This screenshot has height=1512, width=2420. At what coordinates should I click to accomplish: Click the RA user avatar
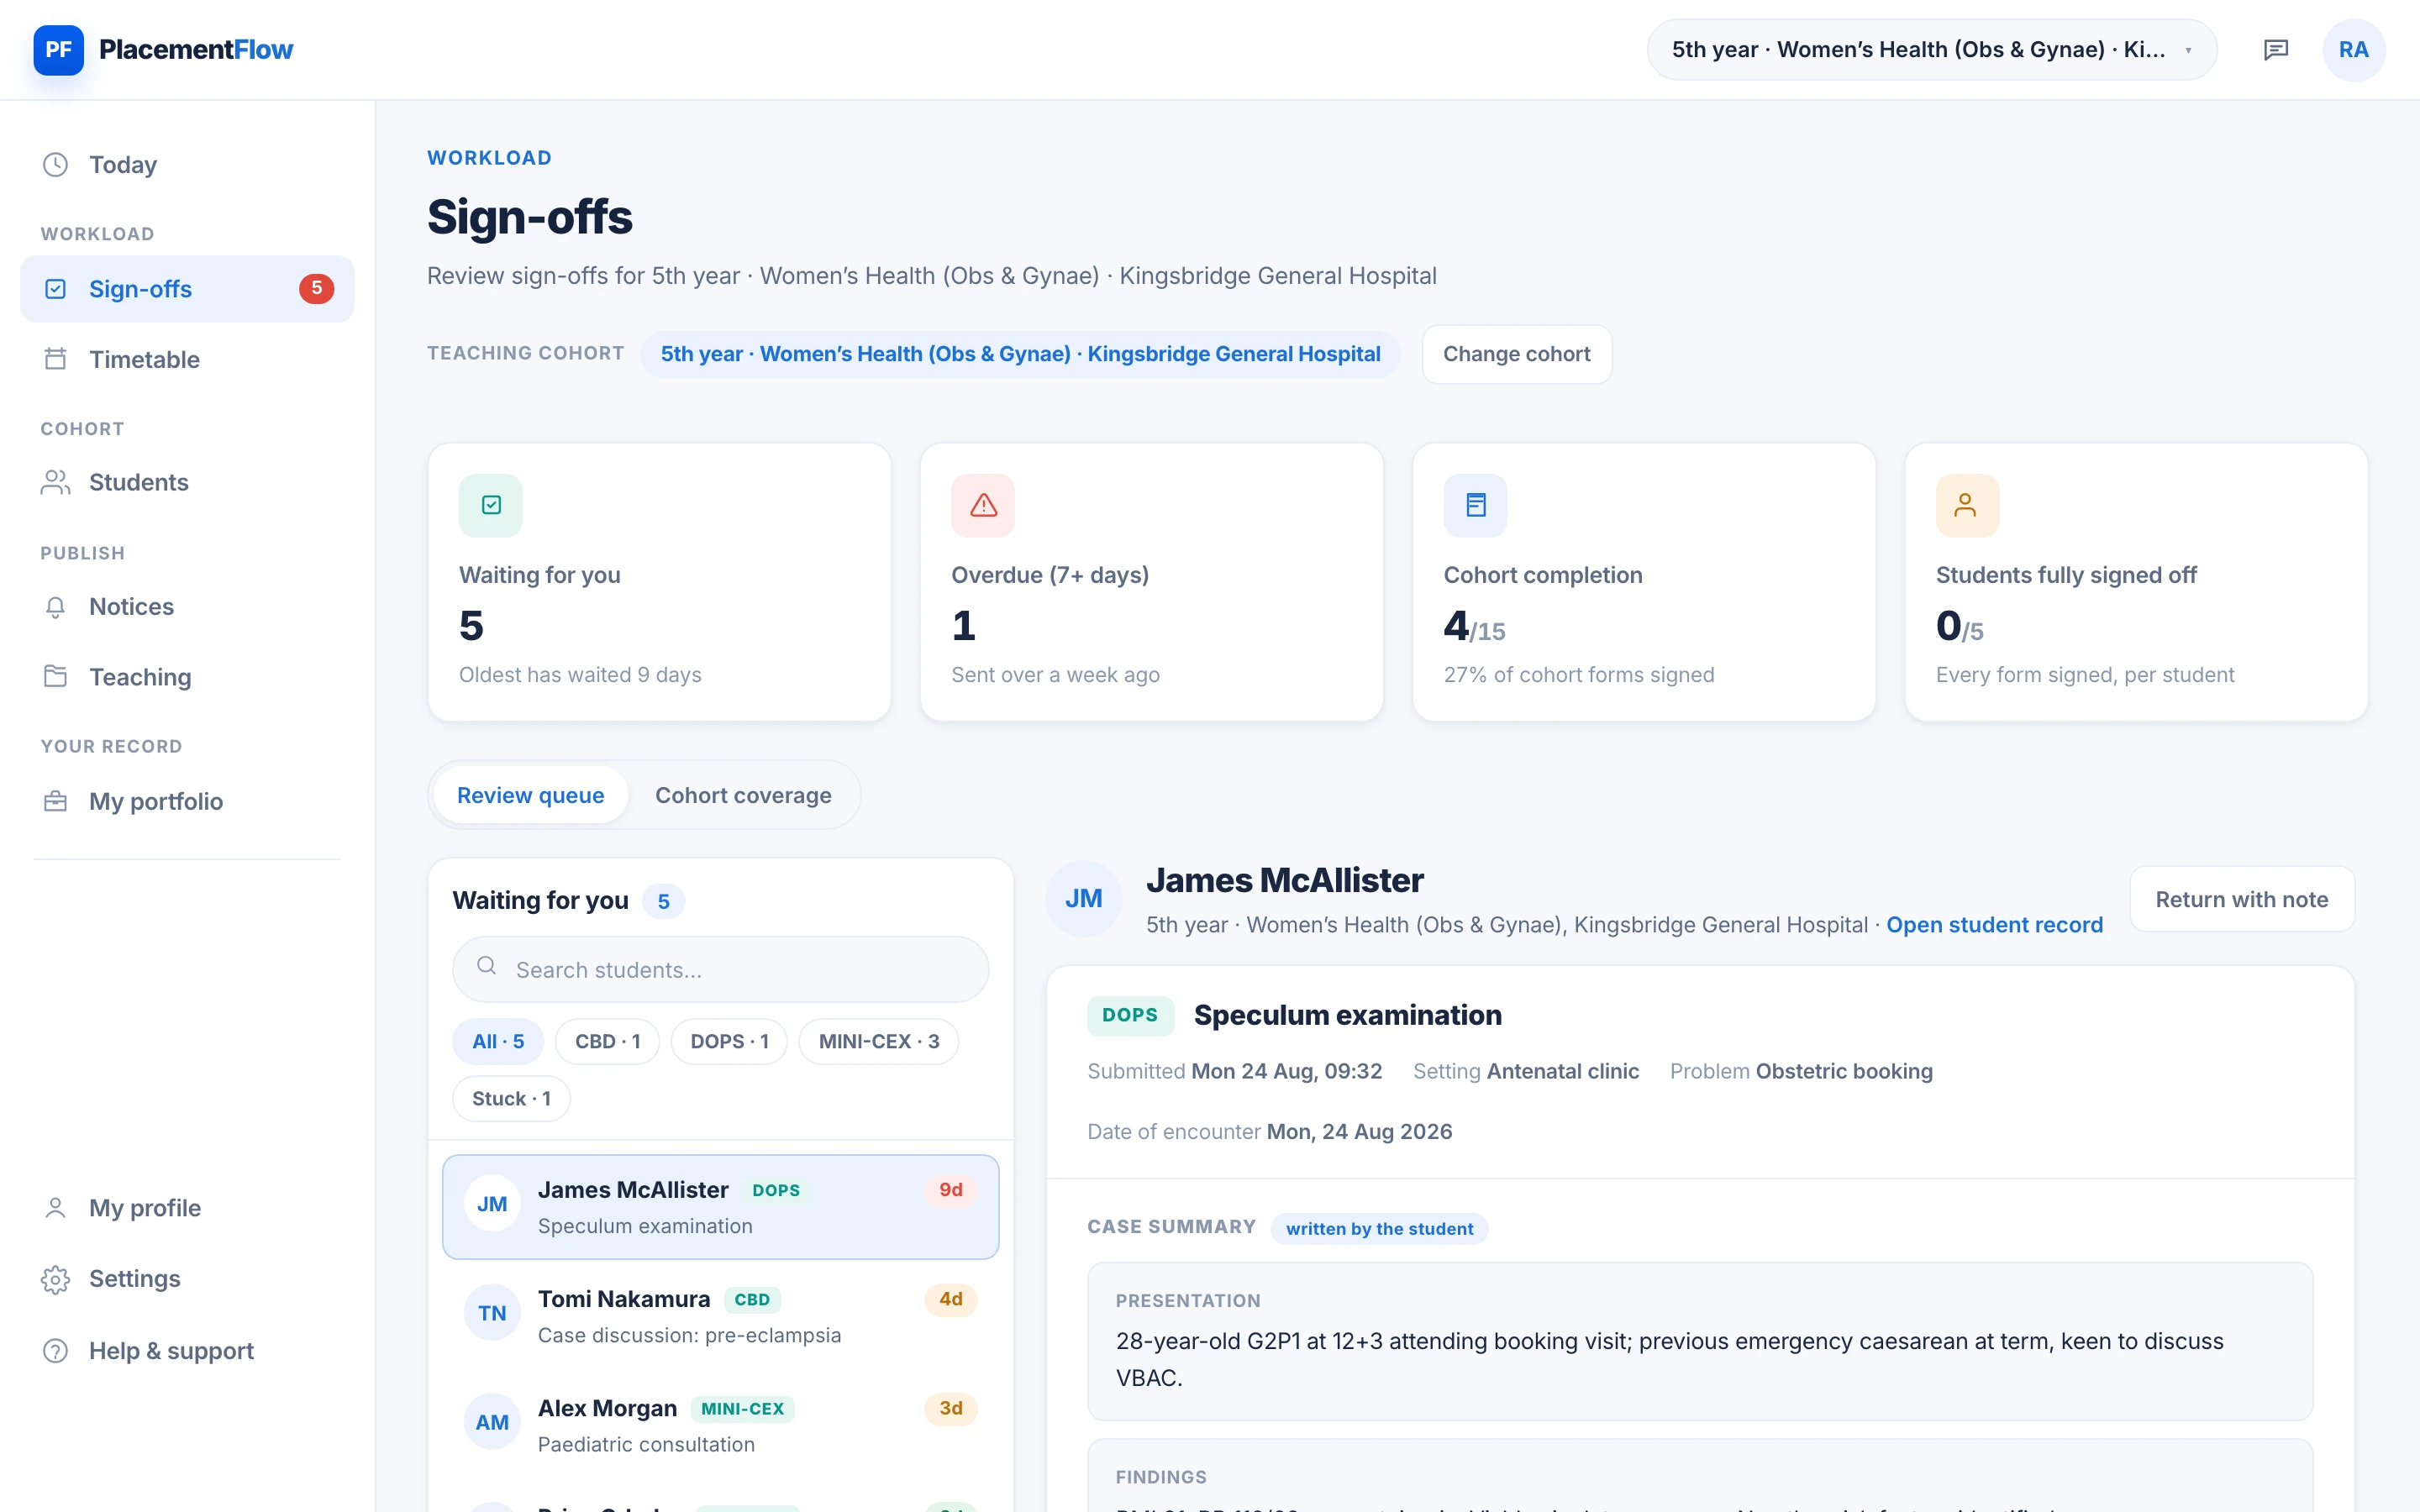coord(2353,50)
